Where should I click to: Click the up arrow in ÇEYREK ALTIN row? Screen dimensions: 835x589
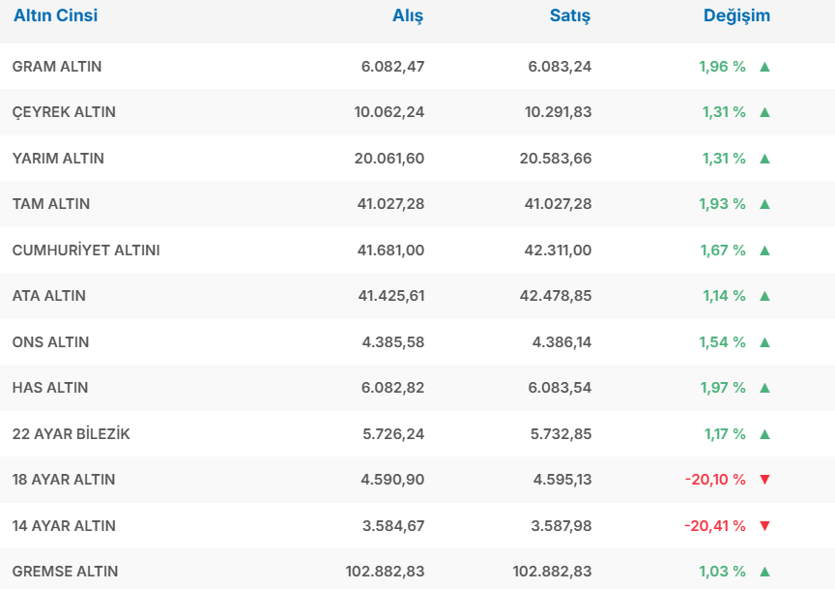tap(764, 112)
